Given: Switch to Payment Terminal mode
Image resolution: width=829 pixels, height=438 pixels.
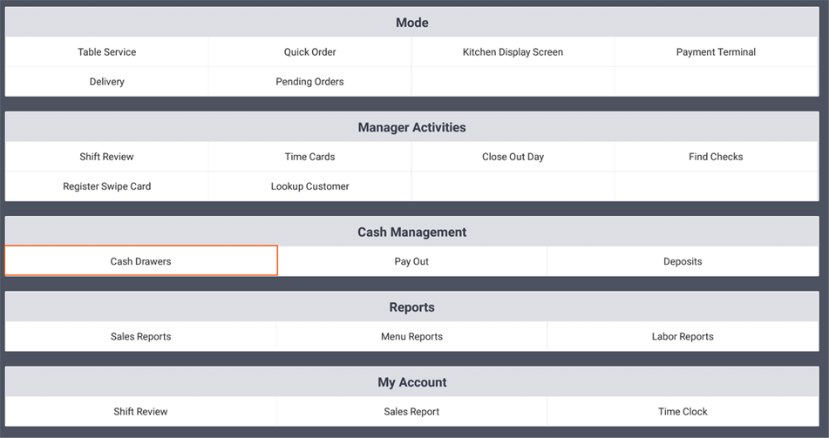Looking at the screenshot, I should click(x=716, y=52).
